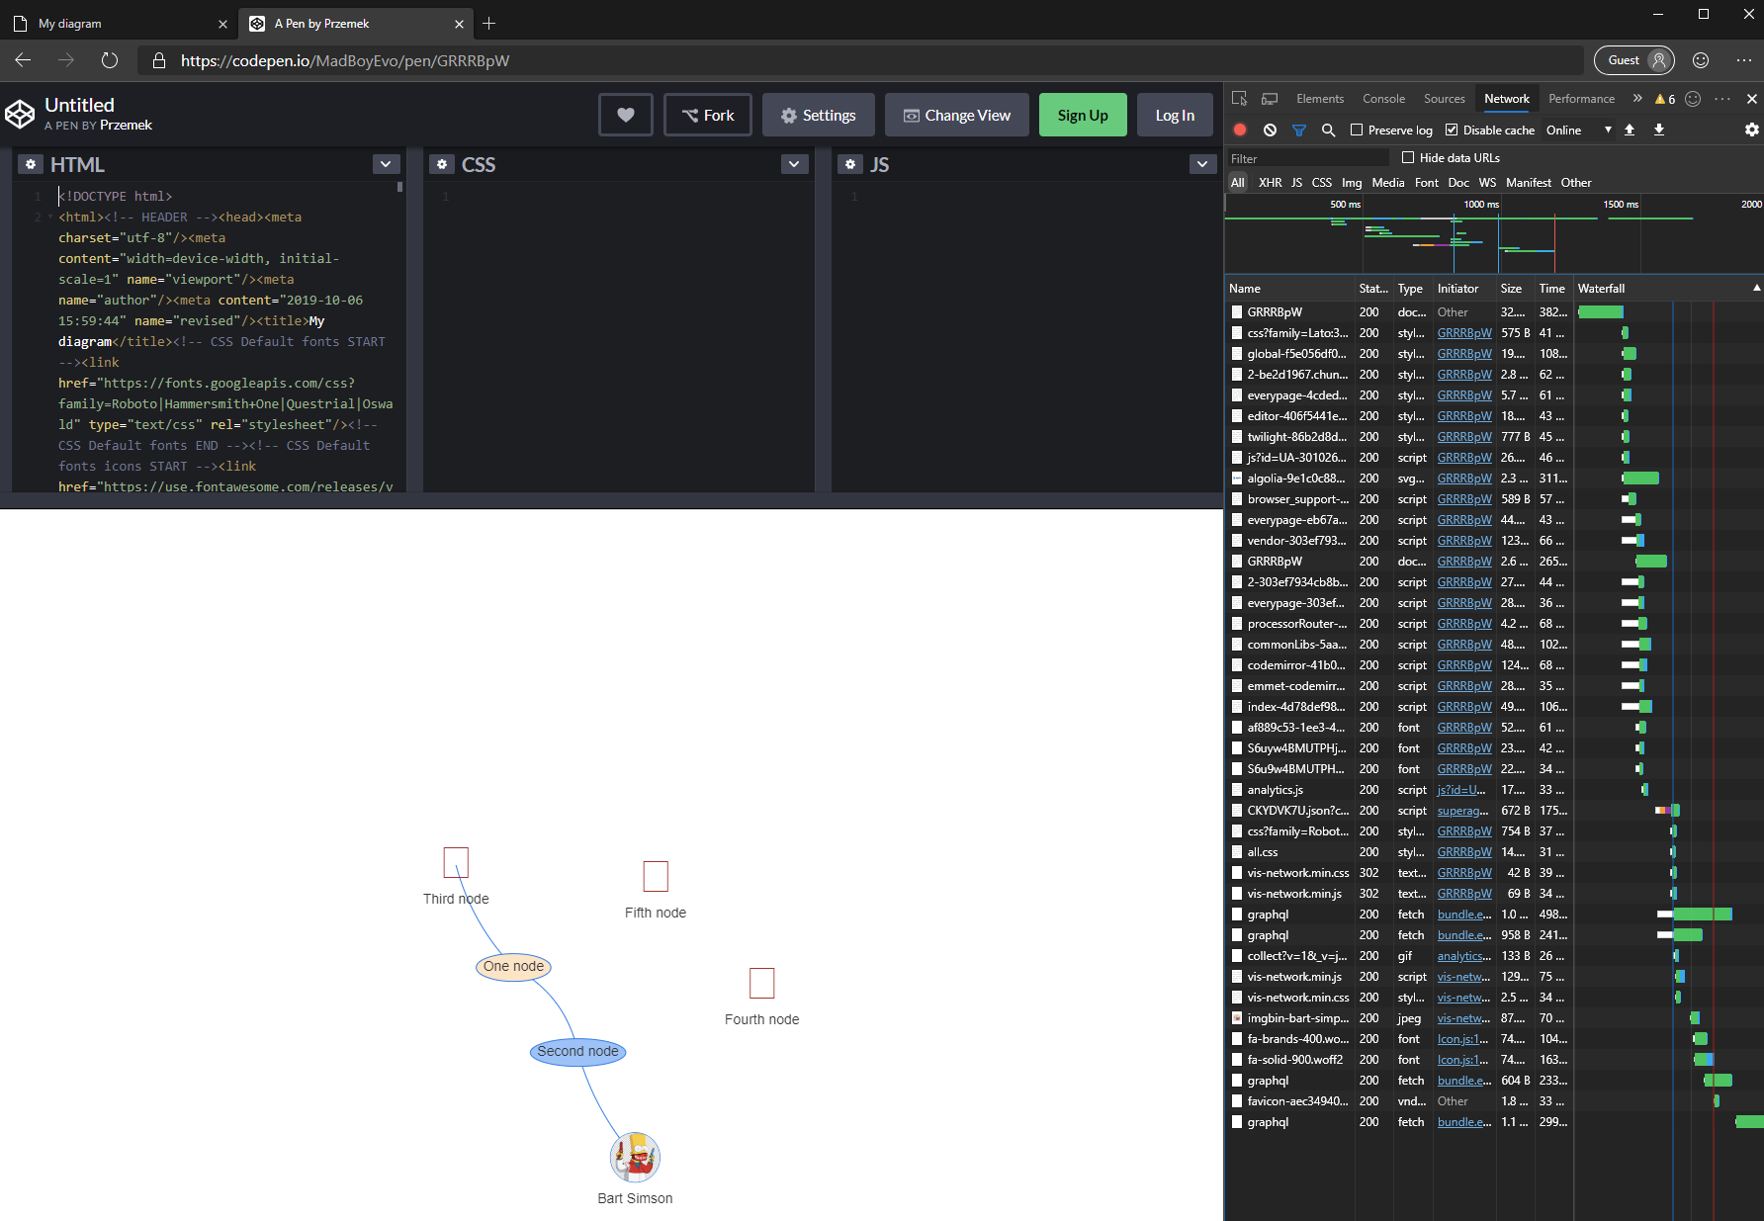The image size is (1764, 1221).
Task: Open the Online throttling dropdown
Action: click(1576, 130)
